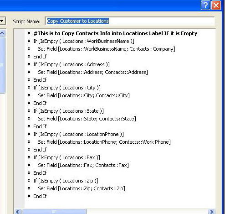Select the comment line about Copy Contacts Info
This screenshot has height=214, width=225.
tap(115, 33)
